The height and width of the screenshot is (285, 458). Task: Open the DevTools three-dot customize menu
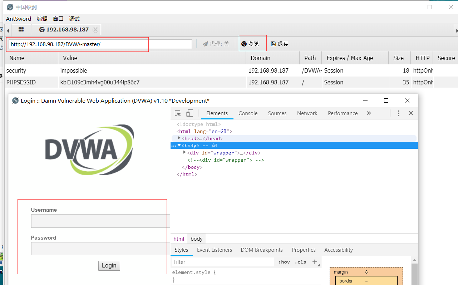(x=398, y=113)
